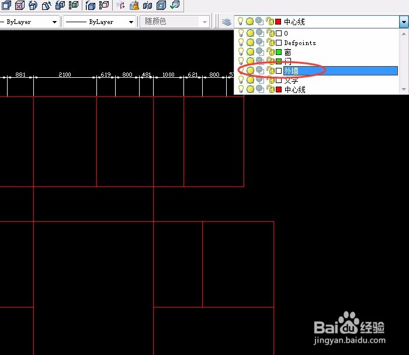Screen dimensions: 409x355
Task: Click the layer list scrollbar up arrow
Action: coord(404,34)
